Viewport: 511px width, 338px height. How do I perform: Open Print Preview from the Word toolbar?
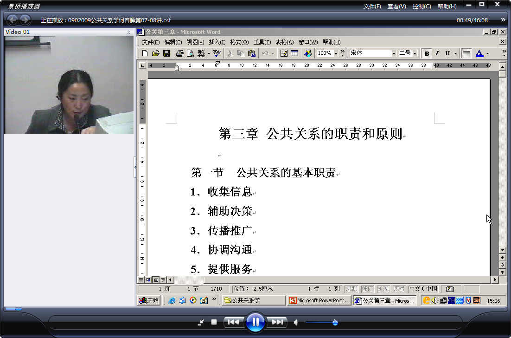190,53
